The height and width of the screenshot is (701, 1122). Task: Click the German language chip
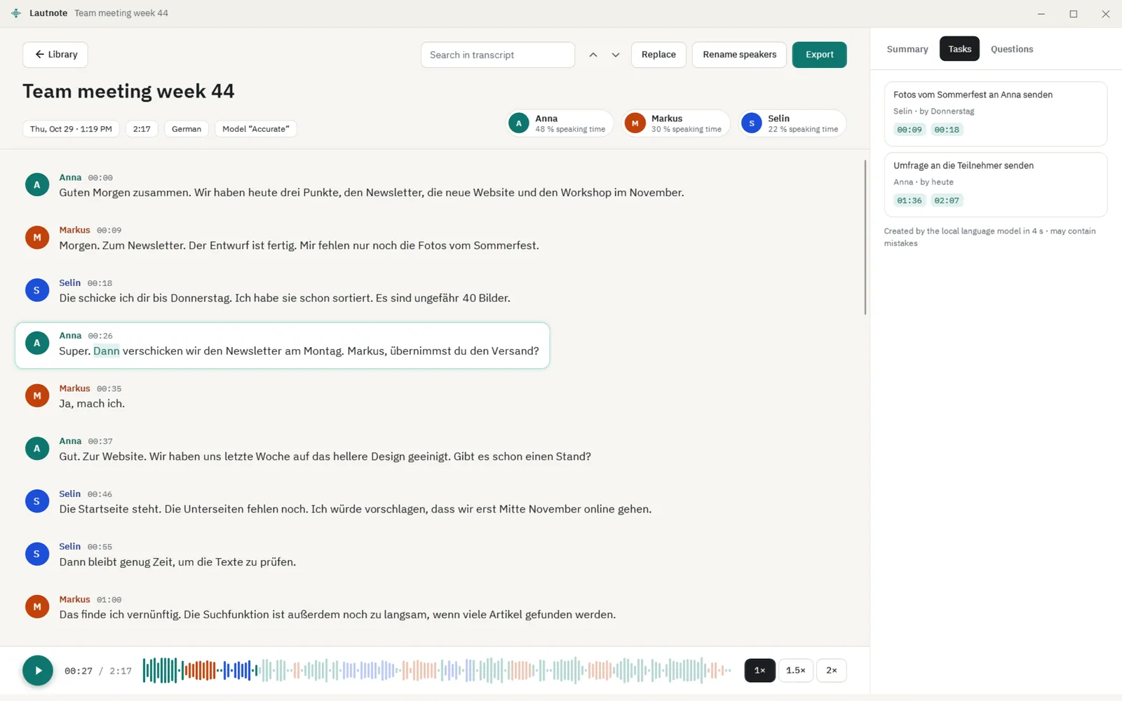coord(187,129)
